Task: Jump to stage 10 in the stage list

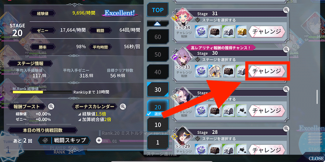Action: [x=158, y=125]
